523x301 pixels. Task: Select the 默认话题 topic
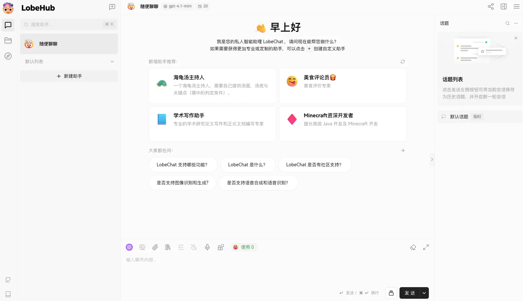(x=480, y=117)
